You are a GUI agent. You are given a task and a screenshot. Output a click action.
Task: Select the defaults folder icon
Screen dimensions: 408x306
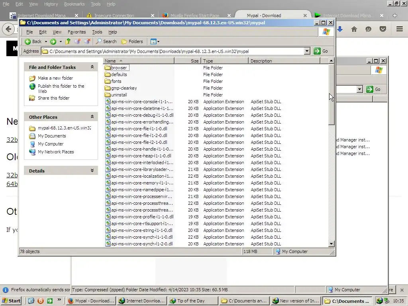pos(108,75)
